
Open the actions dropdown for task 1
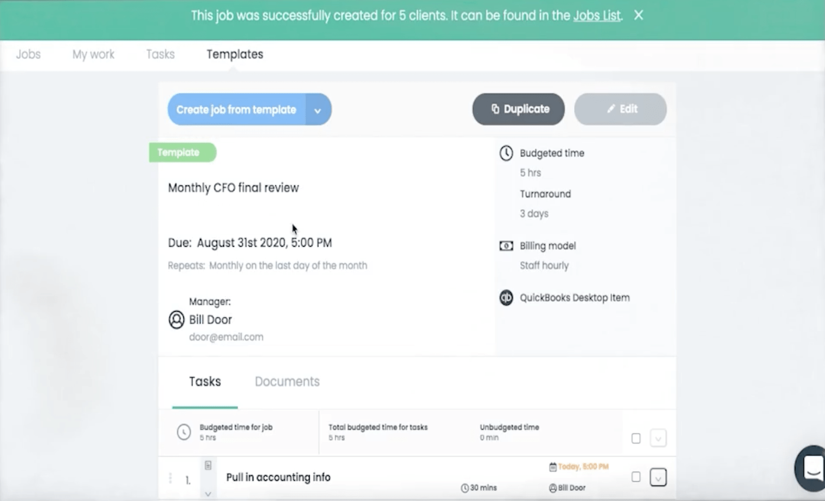pyautogui.click(x=658, y=478)
